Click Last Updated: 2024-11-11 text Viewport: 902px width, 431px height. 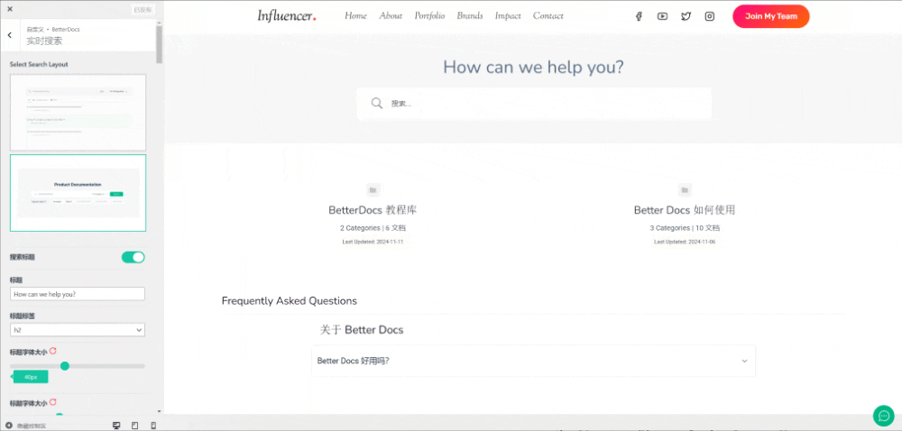point(373,242)
